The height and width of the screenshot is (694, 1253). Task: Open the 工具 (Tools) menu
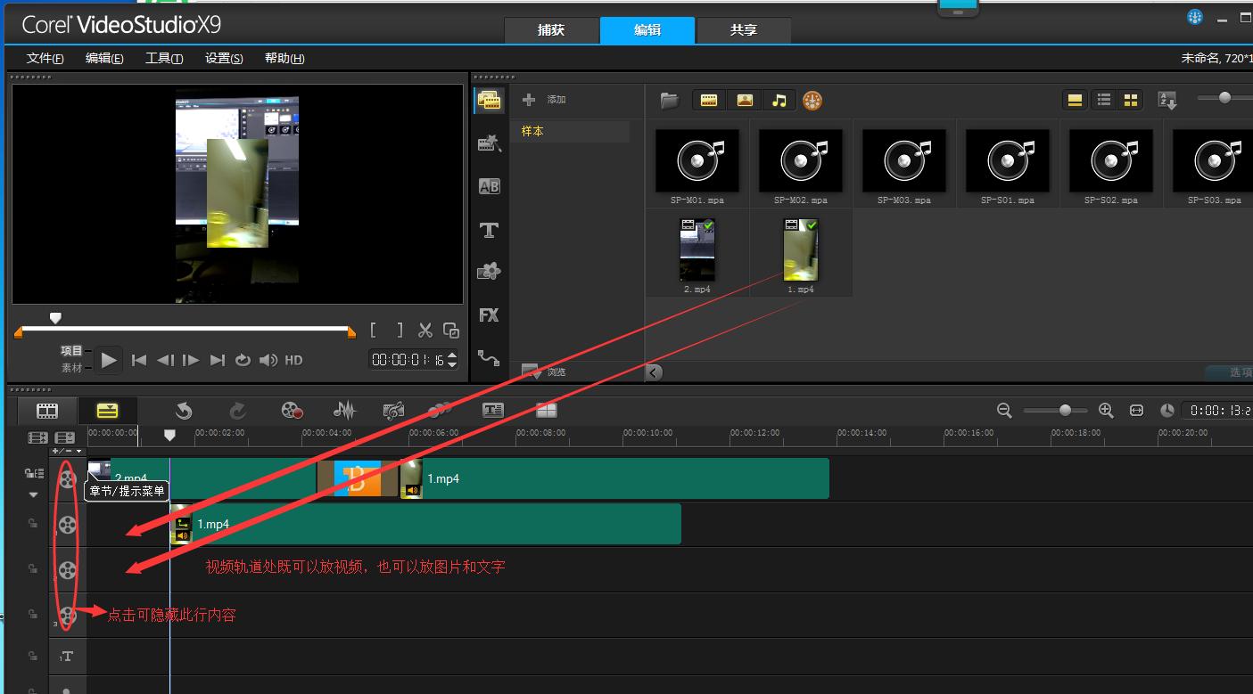click(x=164, y=59)
